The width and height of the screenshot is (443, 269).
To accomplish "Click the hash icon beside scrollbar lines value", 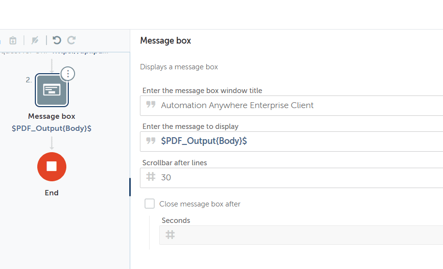I will [x=151, y=177].
